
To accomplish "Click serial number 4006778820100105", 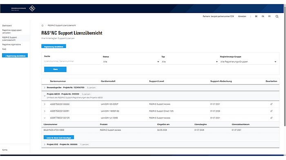I will point(60,118).
